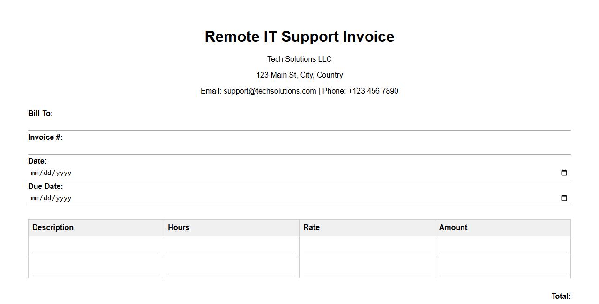Select second row Amount input

502,268
